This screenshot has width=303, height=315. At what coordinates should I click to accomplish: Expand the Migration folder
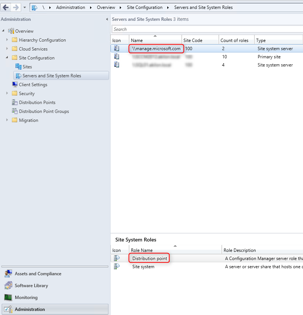(7, 120)
